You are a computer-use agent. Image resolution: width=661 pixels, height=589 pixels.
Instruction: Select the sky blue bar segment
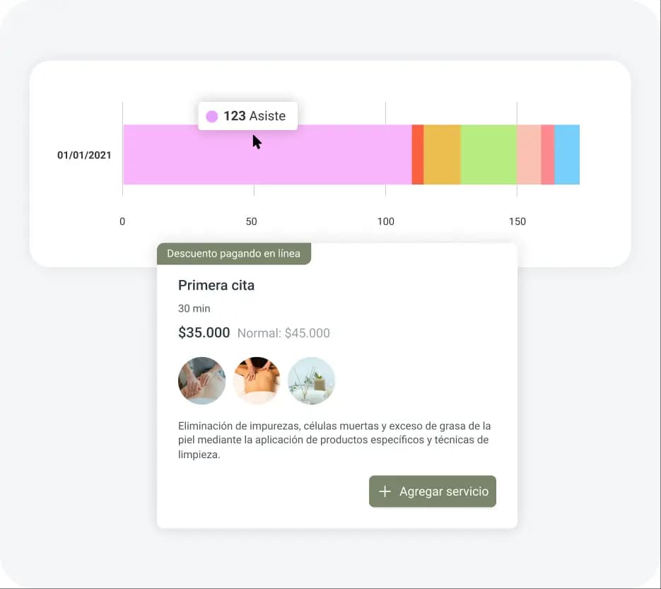pyautogui.click(x=567, y=155)
